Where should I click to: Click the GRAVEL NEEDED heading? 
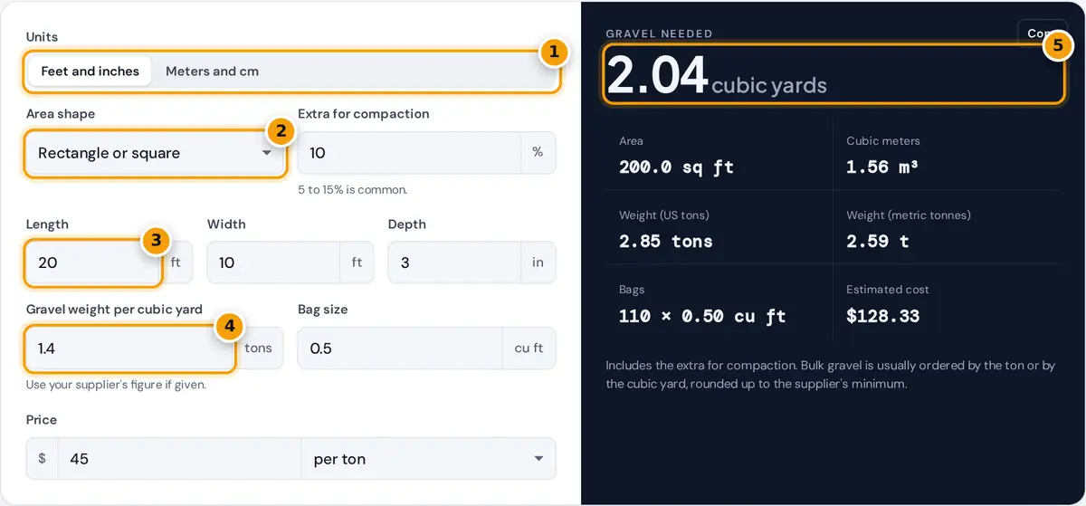point(659,33)
